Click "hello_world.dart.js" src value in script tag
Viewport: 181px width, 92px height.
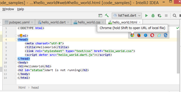(x=76, y=55)
